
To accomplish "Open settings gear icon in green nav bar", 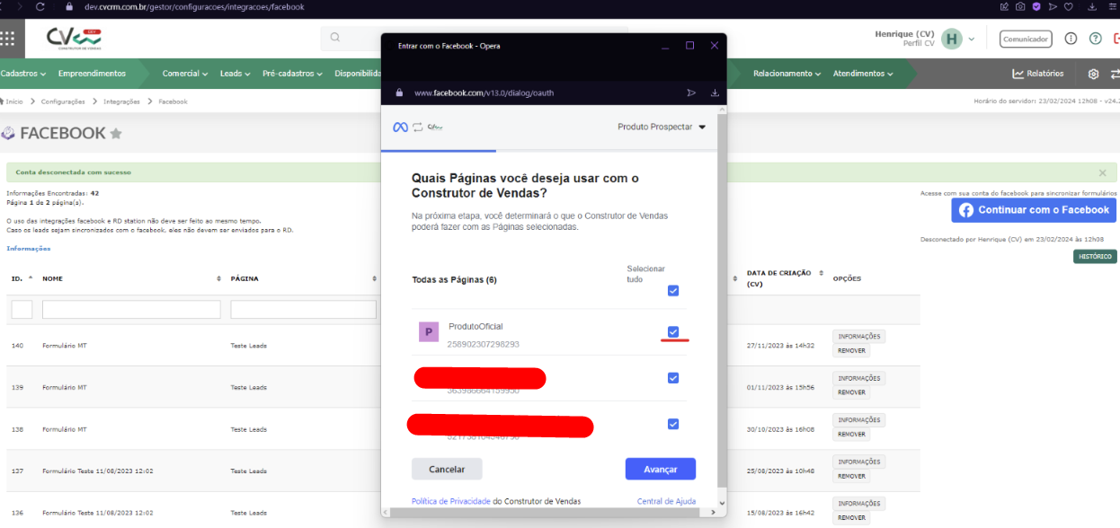I will click(1093, 74).
